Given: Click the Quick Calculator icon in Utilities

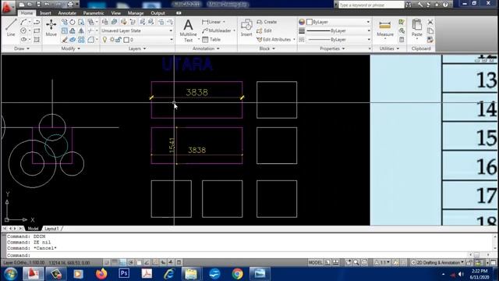Looking at the screenshot, I should (402, 40).
